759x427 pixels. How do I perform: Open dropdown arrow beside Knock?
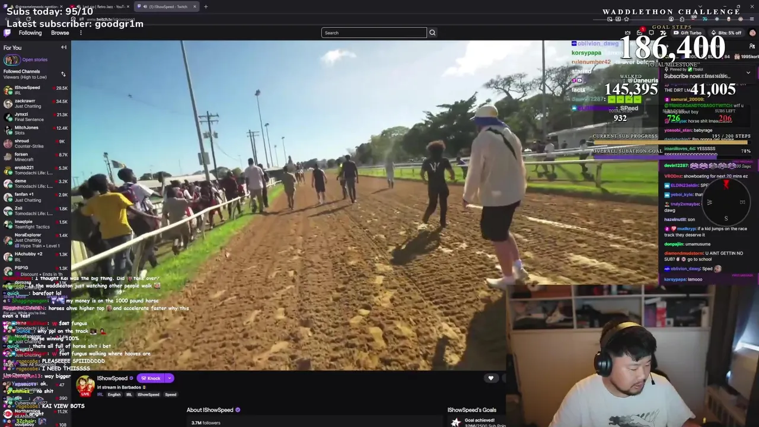pos(169,378)
